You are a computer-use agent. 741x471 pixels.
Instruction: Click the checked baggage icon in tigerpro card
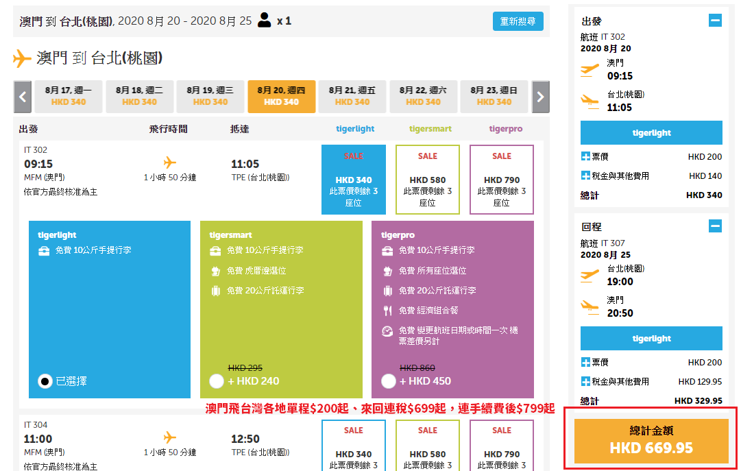(x=387, y=291)
